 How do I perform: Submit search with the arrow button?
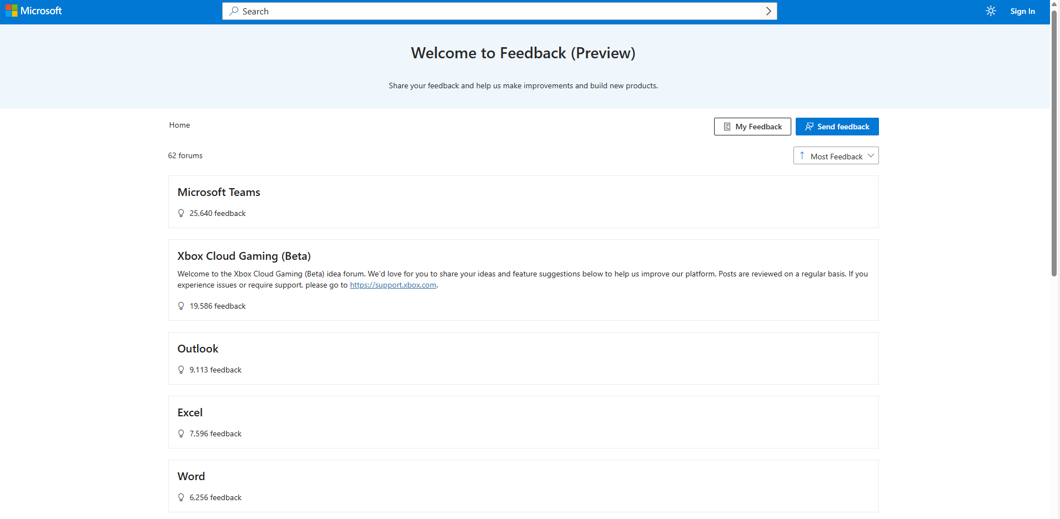[x=768, y=11]
